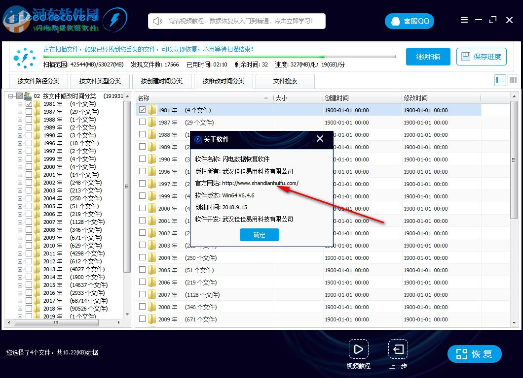The image size is (523, 378).
Task: Click the lightning scan animation icon
Action: click(25, 57)
